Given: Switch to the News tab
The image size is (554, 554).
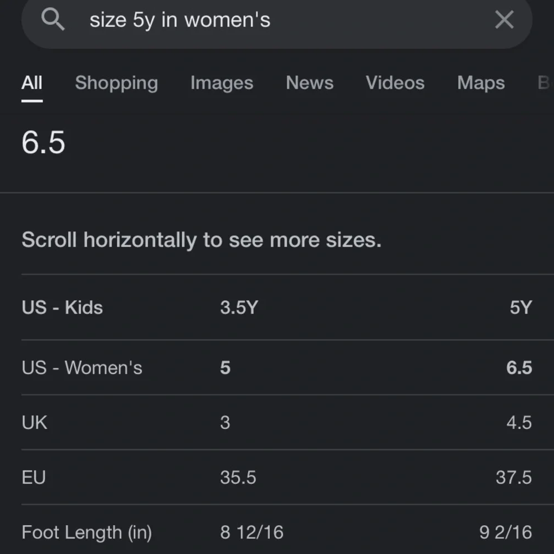Looking at the screenshot, I should [x=309, y=83].
